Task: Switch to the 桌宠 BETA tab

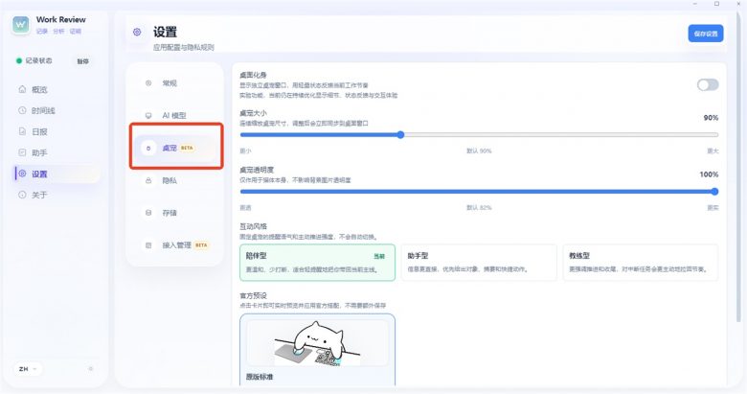Action: pyautogui.click(x=176, y=148)
